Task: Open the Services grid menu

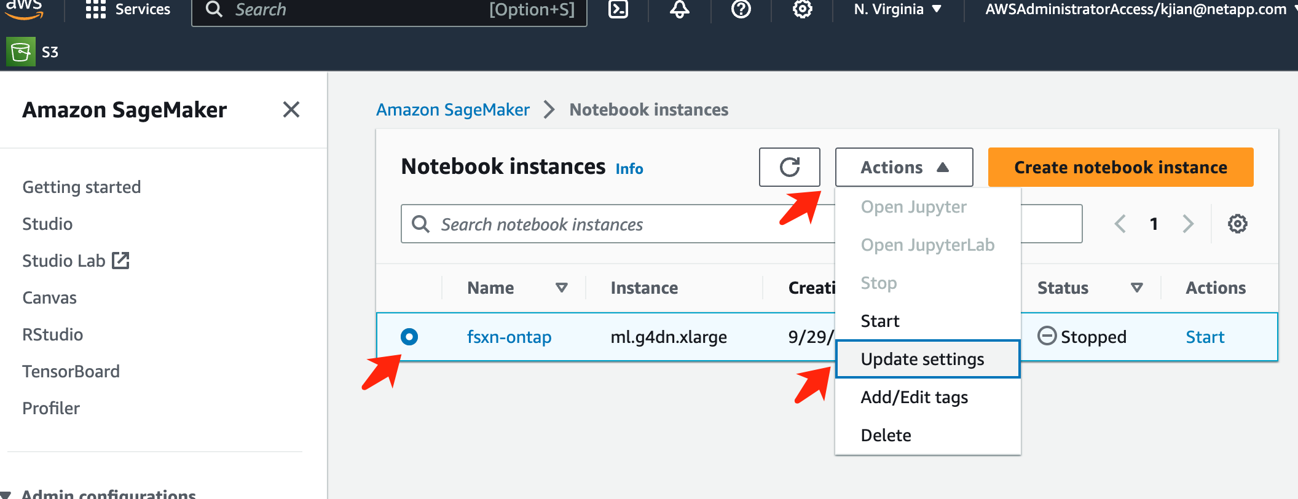Action: click(x=96, y=9)
